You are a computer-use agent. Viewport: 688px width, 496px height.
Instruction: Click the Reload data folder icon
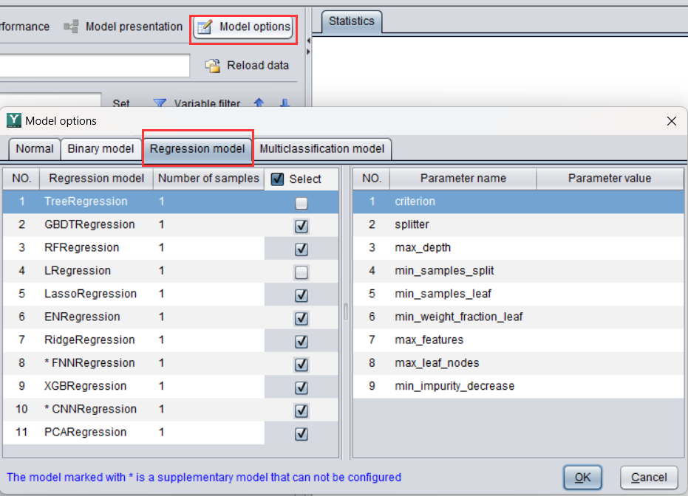[x=211, y=65]
